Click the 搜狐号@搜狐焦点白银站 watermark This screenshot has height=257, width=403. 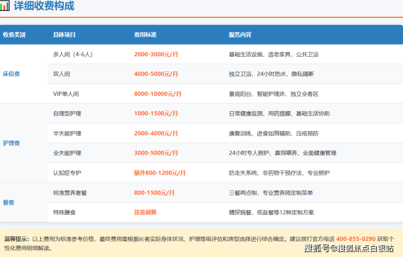click(349, 249)
